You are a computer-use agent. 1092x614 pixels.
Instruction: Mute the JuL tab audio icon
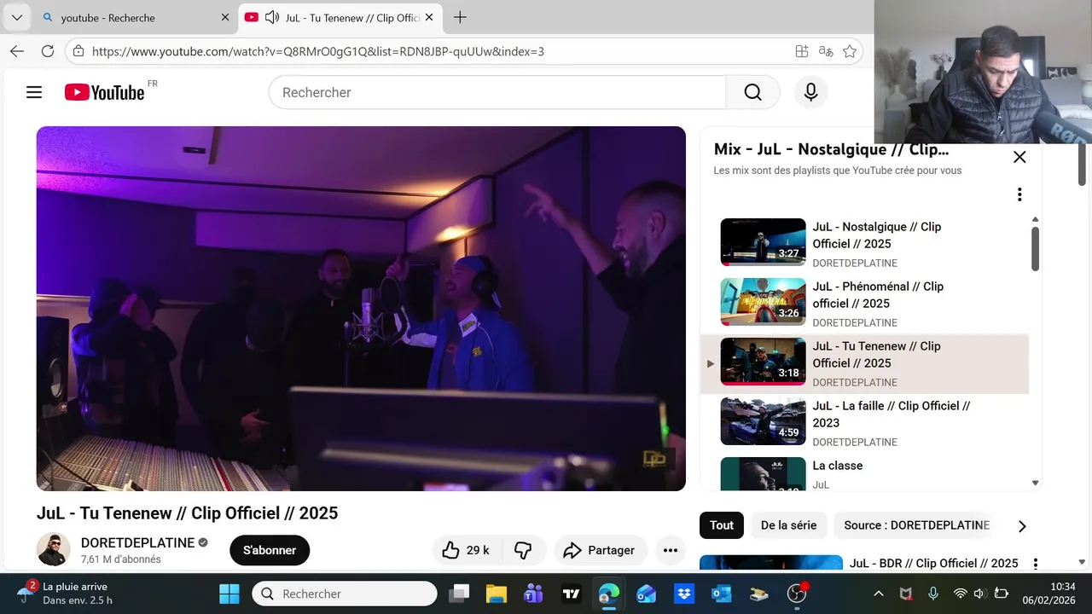(x=272, y=17)
